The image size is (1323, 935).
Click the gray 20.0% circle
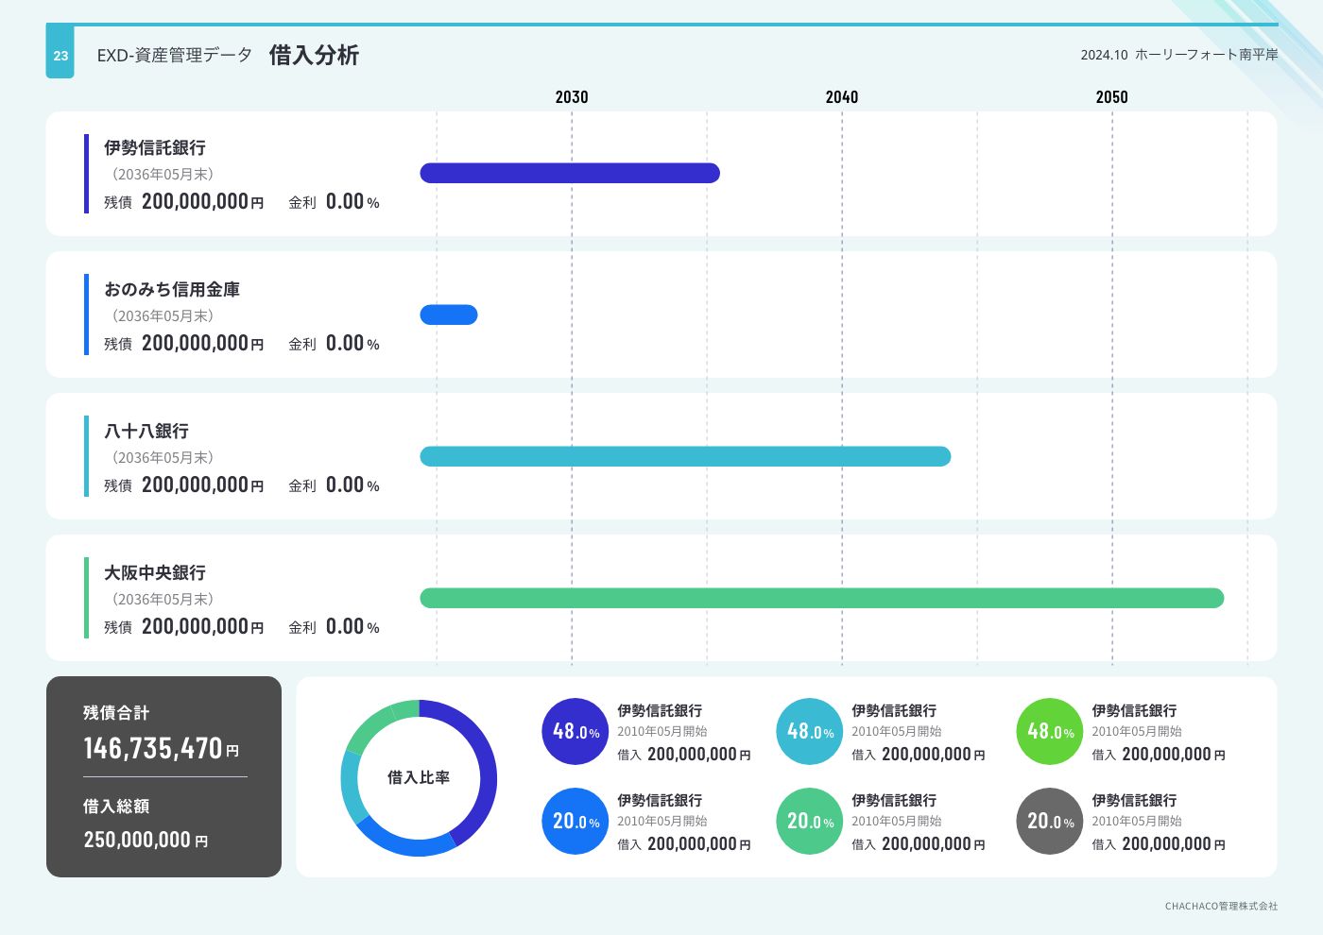click(x=1049, y=821)
